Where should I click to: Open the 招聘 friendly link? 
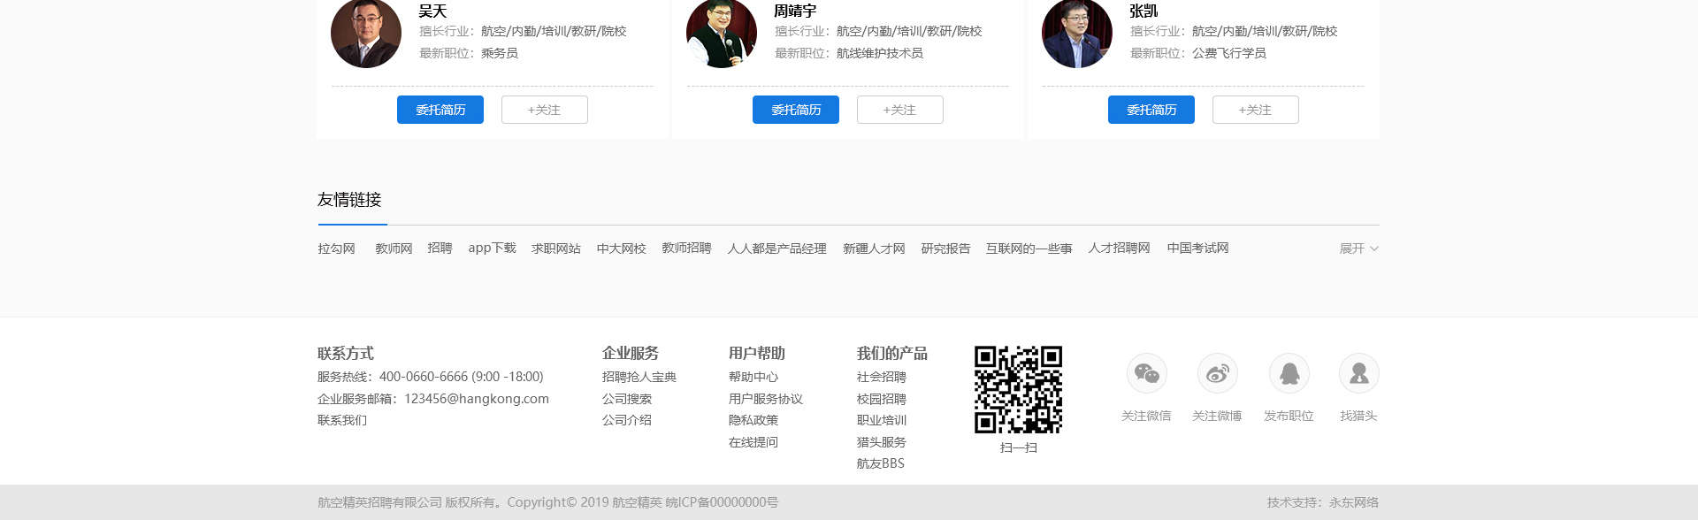click(x=440, y=249)
